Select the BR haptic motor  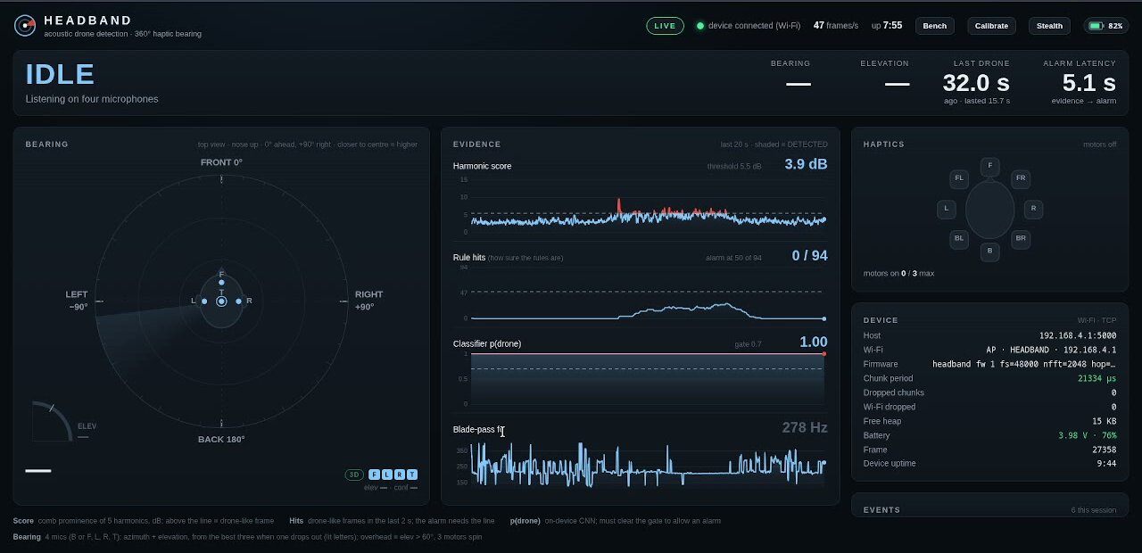pyautogui.click(x=1021, y=239)
